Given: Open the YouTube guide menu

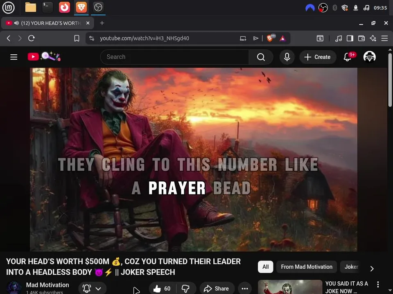Looking at the screenshot, I should (14, 57).
